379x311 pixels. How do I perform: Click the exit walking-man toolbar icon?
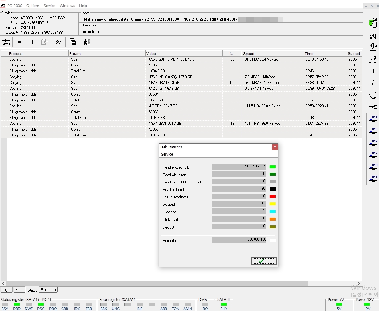[87, 42]
